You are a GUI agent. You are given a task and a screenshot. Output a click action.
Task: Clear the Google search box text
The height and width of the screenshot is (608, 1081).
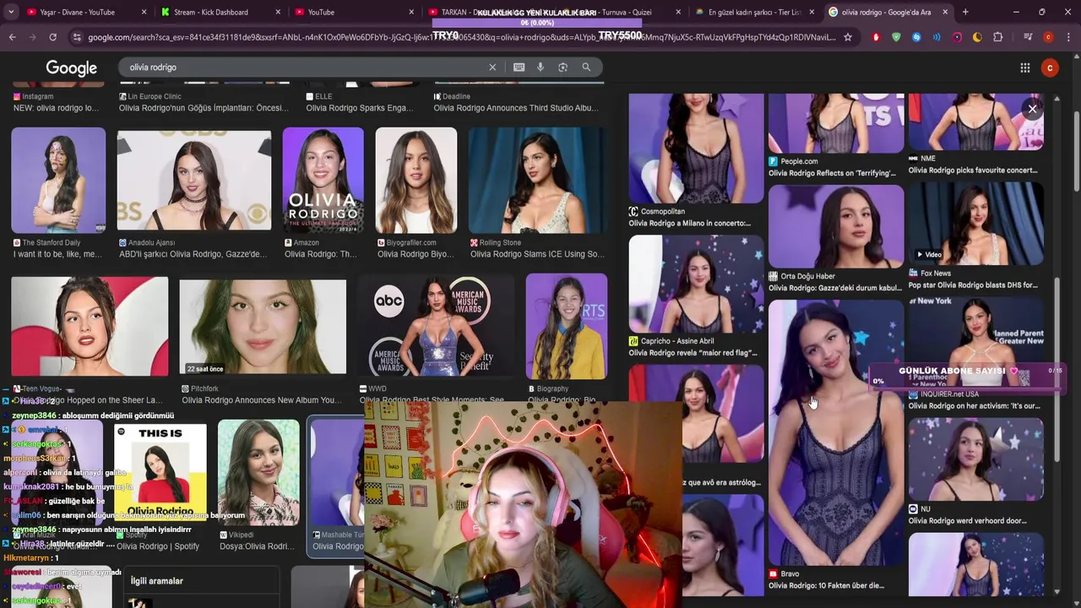click(x=492, y=68)
